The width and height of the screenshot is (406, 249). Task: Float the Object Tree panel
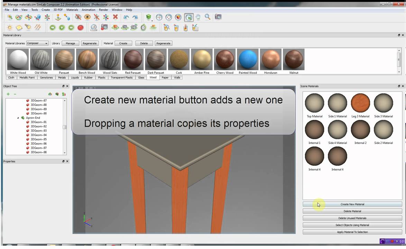(x=63, y=86)
